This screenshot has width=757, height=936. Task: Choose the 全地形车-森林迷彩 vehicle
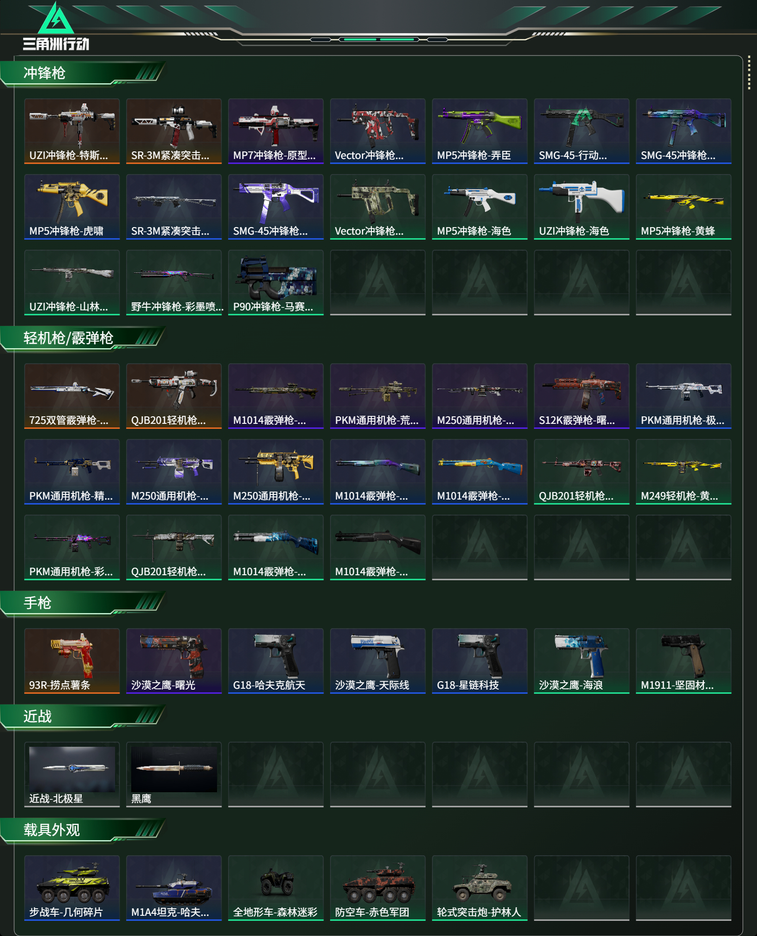(x=276, y=888)
